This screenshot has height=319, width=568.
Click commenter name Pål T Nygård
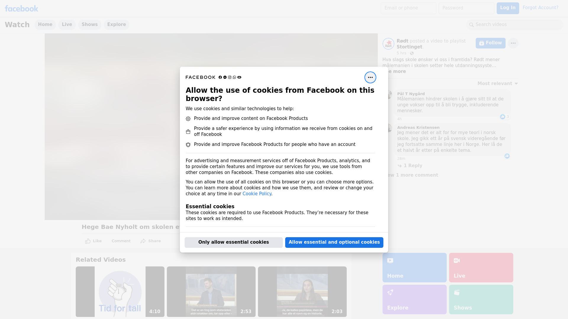[x=411, y=94]
